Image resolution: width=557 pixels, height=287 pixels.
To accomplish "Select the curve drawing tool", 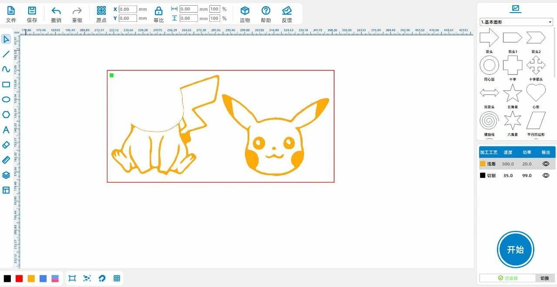I will [x=6, y=69].
